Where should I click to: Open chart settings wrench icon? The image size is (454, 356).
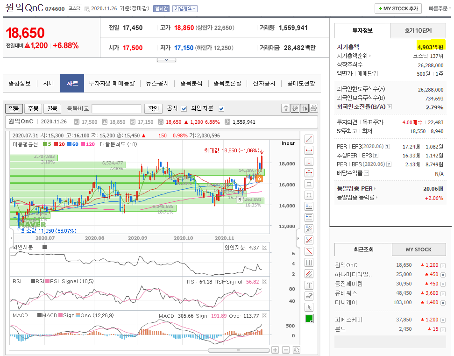click(286, 108)
